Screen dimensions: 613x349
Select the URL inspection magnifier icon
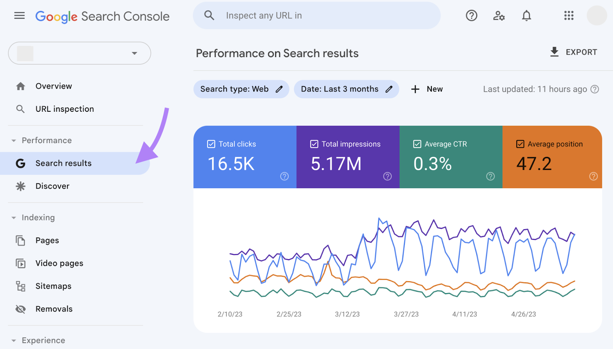pos(20,109)
